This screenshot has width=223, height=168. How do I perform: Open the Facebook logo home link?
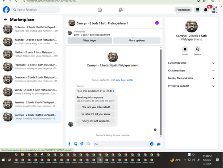tap(6, 10)
